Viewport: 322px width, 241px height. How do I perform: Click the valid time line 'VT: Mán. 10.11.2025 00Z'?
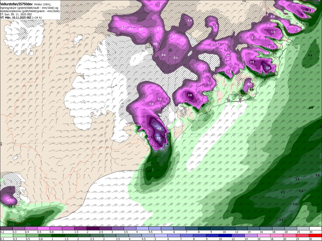[16, 18]
